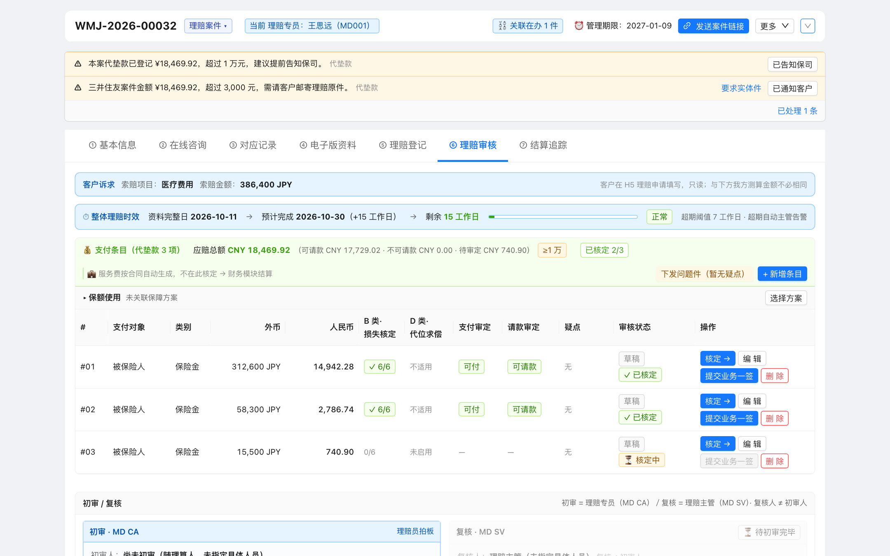Switch to 在线咨询 tab

tap(183, 145)
